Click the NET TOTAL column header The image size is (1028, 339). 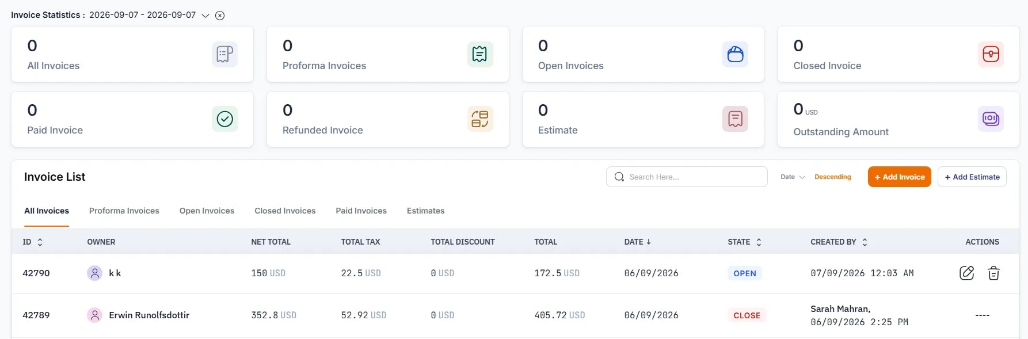[271, 242]
